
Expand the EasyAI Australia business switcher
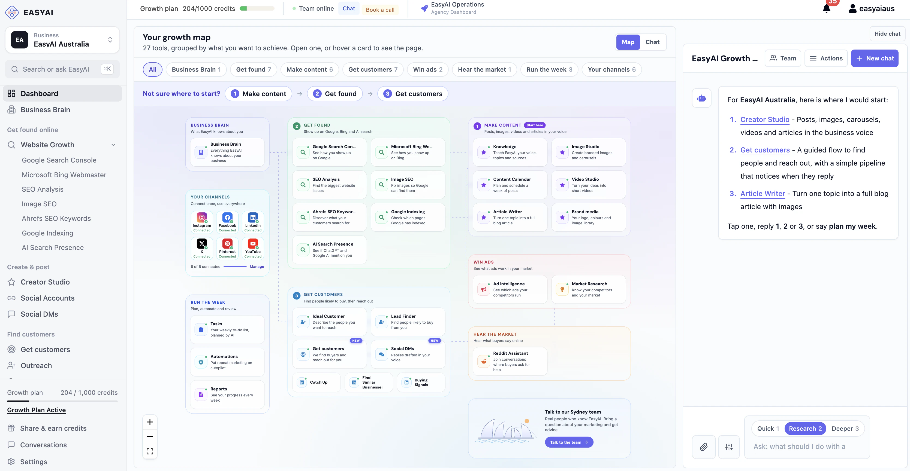pyautogui.click(x=62, y=40)
